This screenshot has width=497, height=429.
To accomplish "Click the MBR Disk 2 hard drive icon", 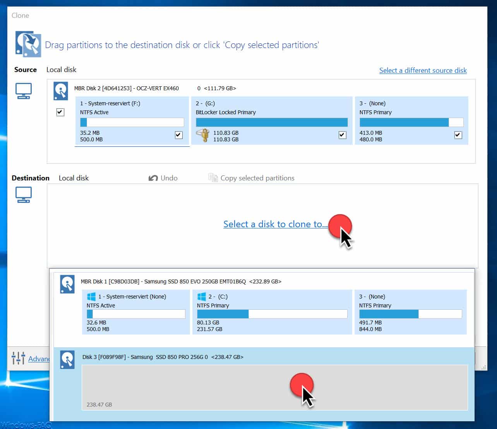I will click(61, 91).
